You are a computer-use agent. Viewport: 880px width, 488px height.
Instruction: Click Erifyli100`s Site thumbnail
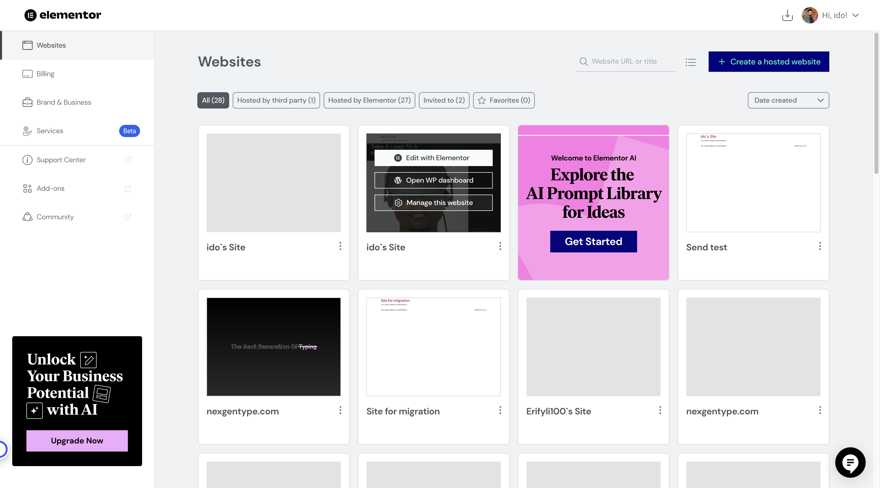click(x=593, y=347)
